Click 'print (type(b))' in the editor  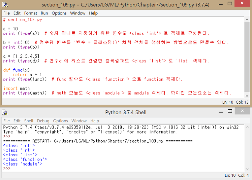21,47
